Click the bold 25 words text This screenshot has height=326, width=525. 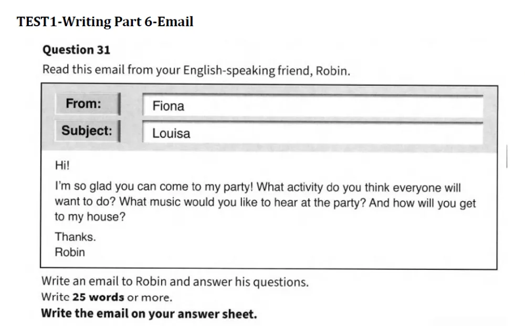pos(98,297)
